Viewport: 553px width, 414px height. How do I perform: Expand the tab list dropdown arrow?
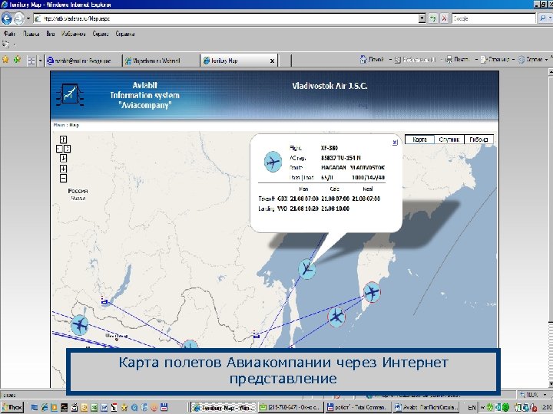(40, 61)
